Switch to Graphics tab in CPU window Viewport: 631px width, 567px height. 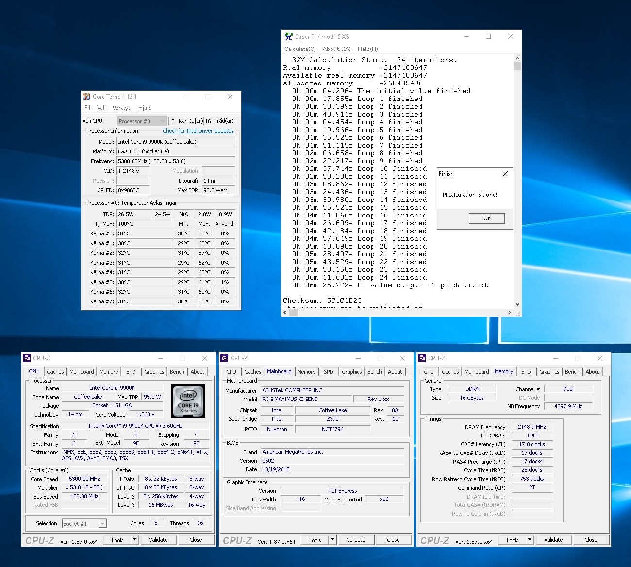tap(154, 372)
